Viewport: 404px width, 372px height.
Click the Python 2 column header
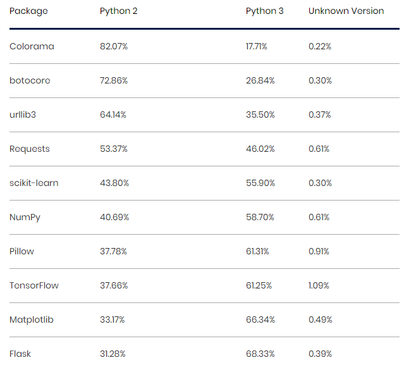tap(118, 11)
